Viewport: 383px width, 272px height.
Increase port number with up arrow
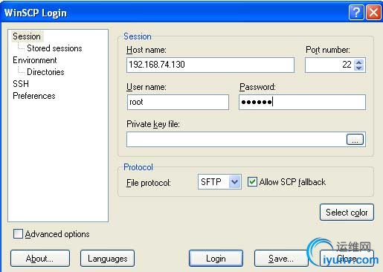(x=359, y=62)
